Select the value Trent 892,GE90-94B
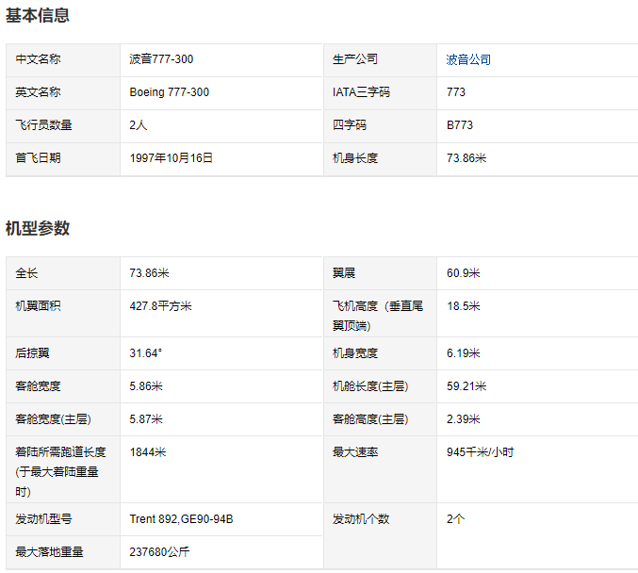 (x=182, y=519)
